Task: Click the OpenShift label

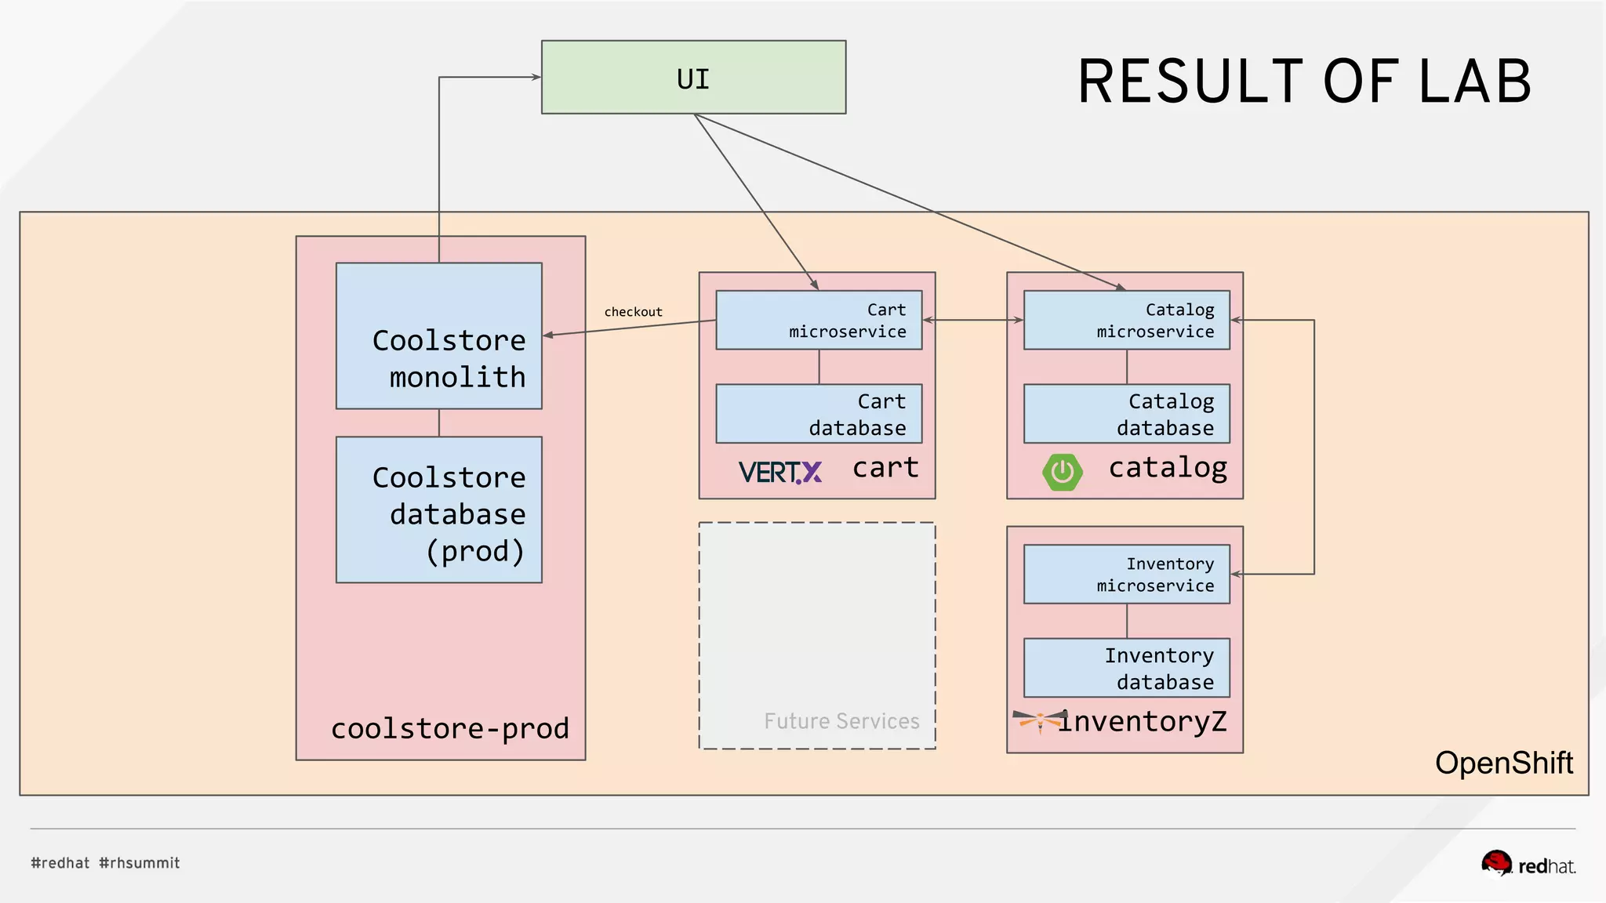Action: pos(1504,763)
